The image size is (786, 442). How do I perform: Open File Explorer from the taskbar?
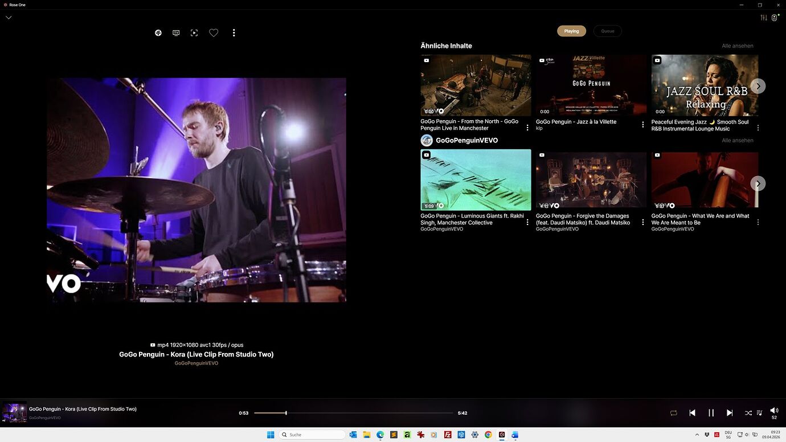click(367, 435)
